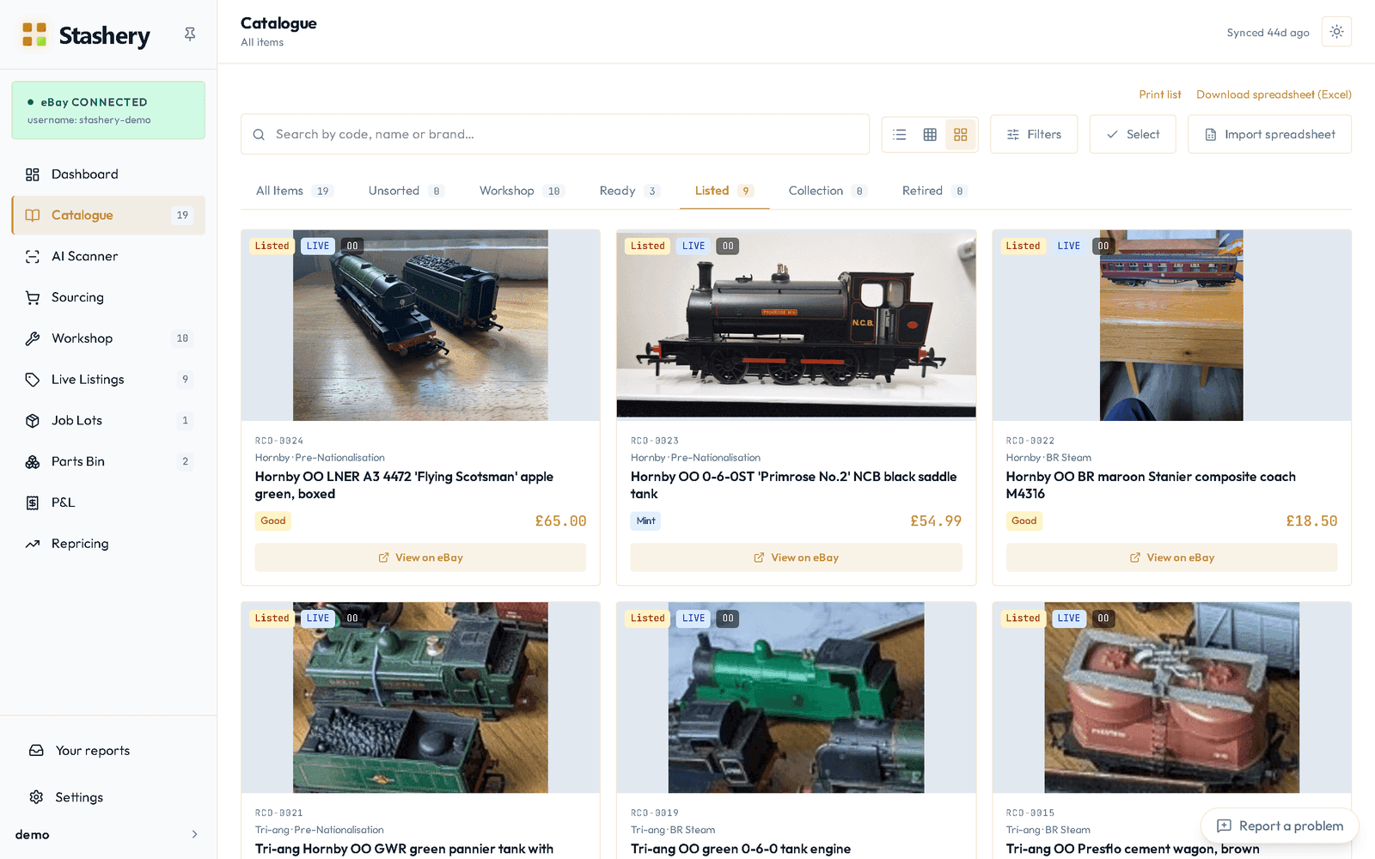Click the Good condition tag on Flying Scotsman
This screenshot has height=859, width=1375.
(273, 521)
